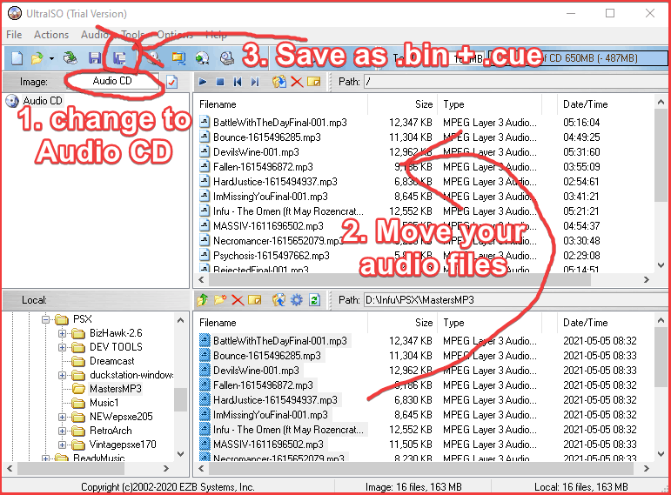Click the Add to image icon in Local toolbar

[279, 300]
